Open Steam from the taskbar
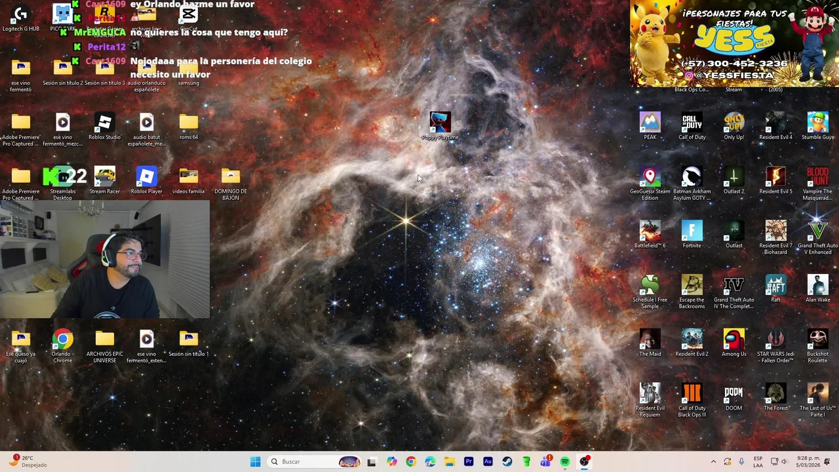Screen dimensions: 839x472 tap(507, 462)
